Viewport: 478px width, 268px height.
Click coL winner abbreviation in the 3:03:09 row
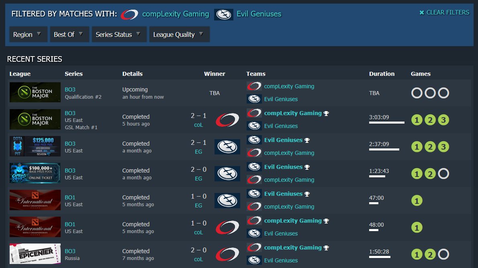198,125
